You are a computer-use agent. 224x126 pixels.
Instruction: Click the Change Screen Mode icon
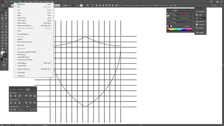click(x=4, y=65)
